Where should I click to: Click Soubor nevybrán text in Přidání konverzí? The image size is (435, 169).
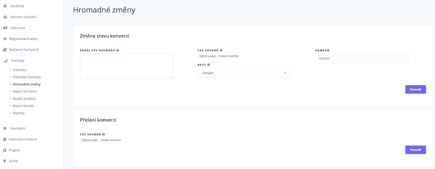coord(111,140)
